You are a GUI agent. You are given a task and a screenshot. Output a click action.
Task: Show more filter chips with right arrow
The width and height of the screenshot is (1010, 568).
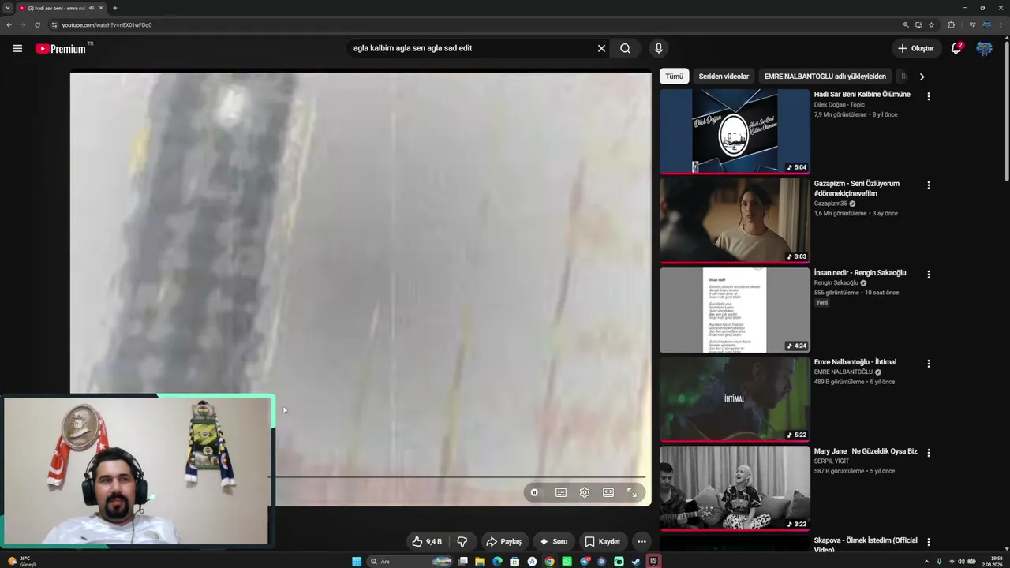click(922, 77)
